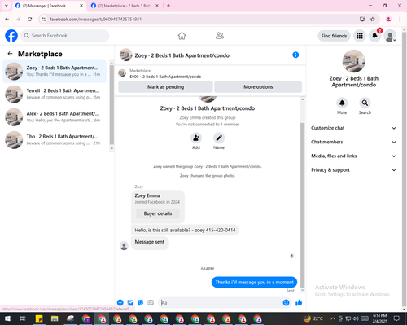Reload the page in browser toolbar
The image size is (407, 325).
tap(30, 19)
